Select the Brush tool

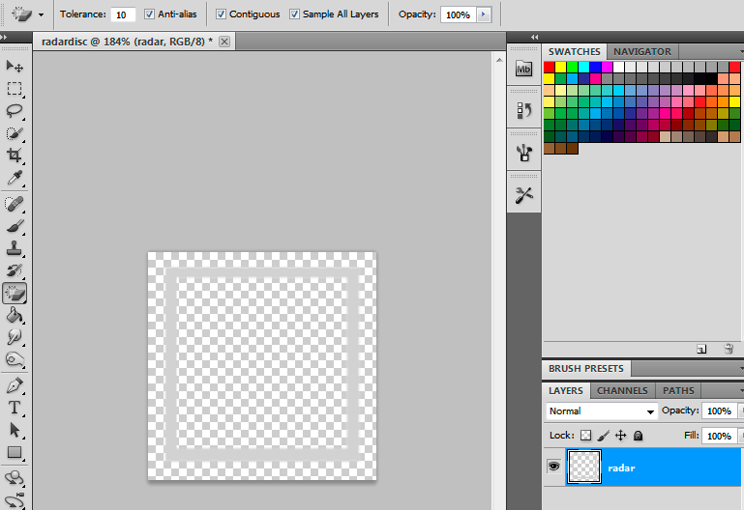[x=15, y=226]
